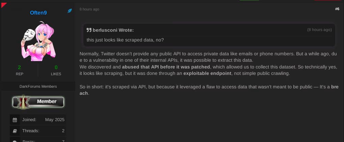344x142 pixels.
Task: Click the DarkForums Members group title
Action: pos(38,87)
